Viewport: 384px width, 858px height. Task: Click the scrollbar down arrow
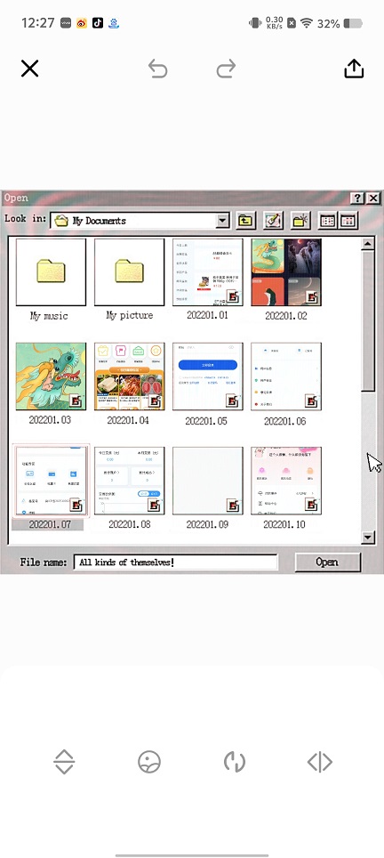pyautogui.click(x=368, y=538)
